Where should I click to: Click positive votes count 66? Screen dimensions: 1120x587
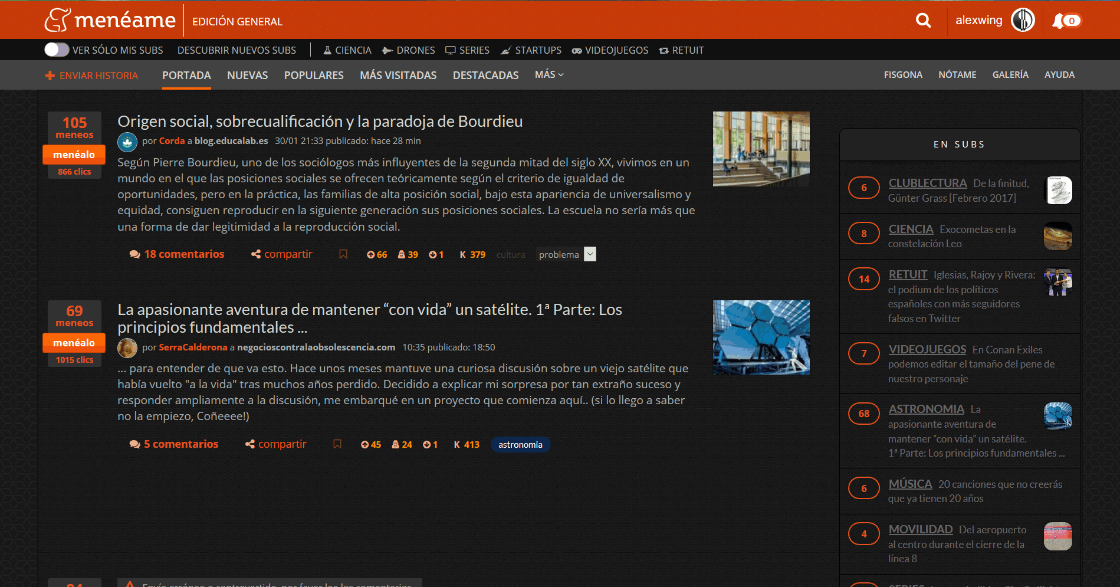(x=377, y=255)
